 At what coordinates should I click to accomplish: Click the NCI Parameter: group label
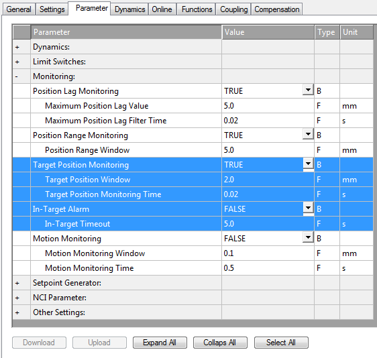[x=60, y=298]
